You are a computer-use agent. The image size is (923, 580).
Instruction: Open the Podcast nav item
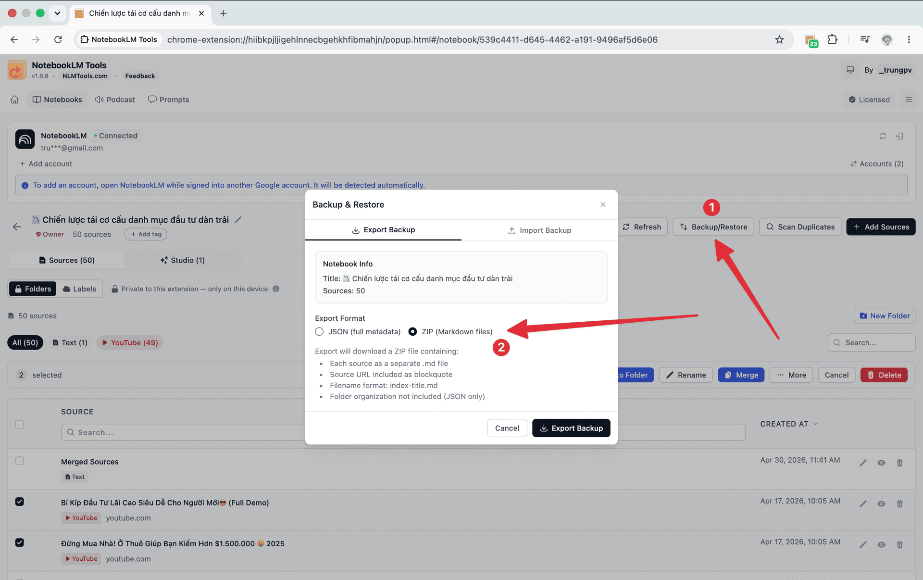coord(115,100)
